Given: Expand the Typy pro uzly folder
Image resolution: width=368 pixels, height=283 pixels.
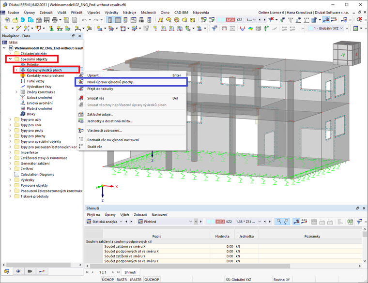Looking at the screenshot, I should tap(10, 119).
